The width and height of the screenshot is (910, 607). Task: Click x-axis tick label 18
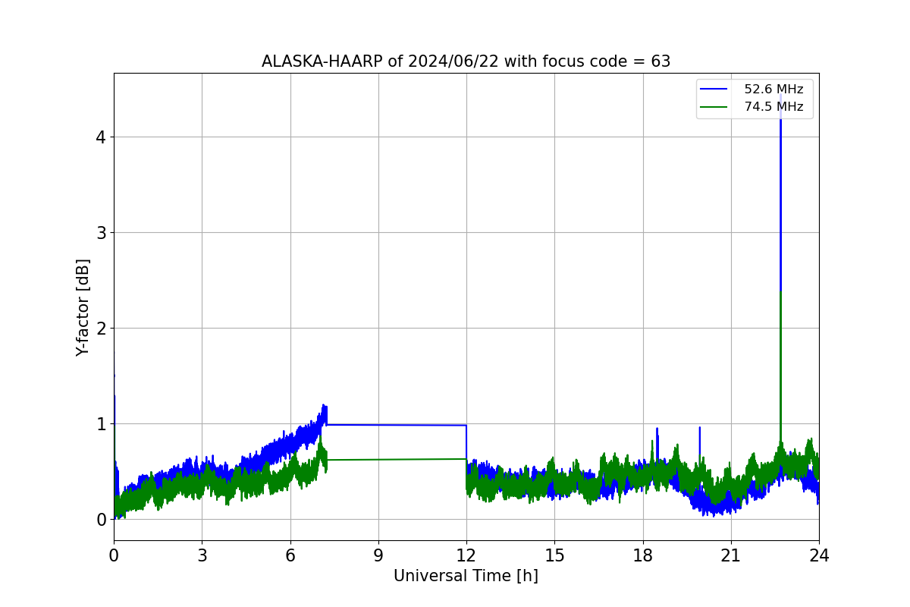coord(643,555)
